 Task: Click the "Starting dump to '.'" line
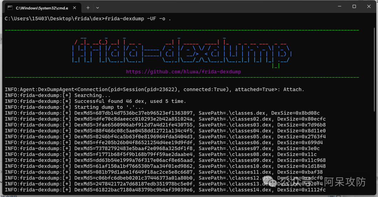[74, 107]
